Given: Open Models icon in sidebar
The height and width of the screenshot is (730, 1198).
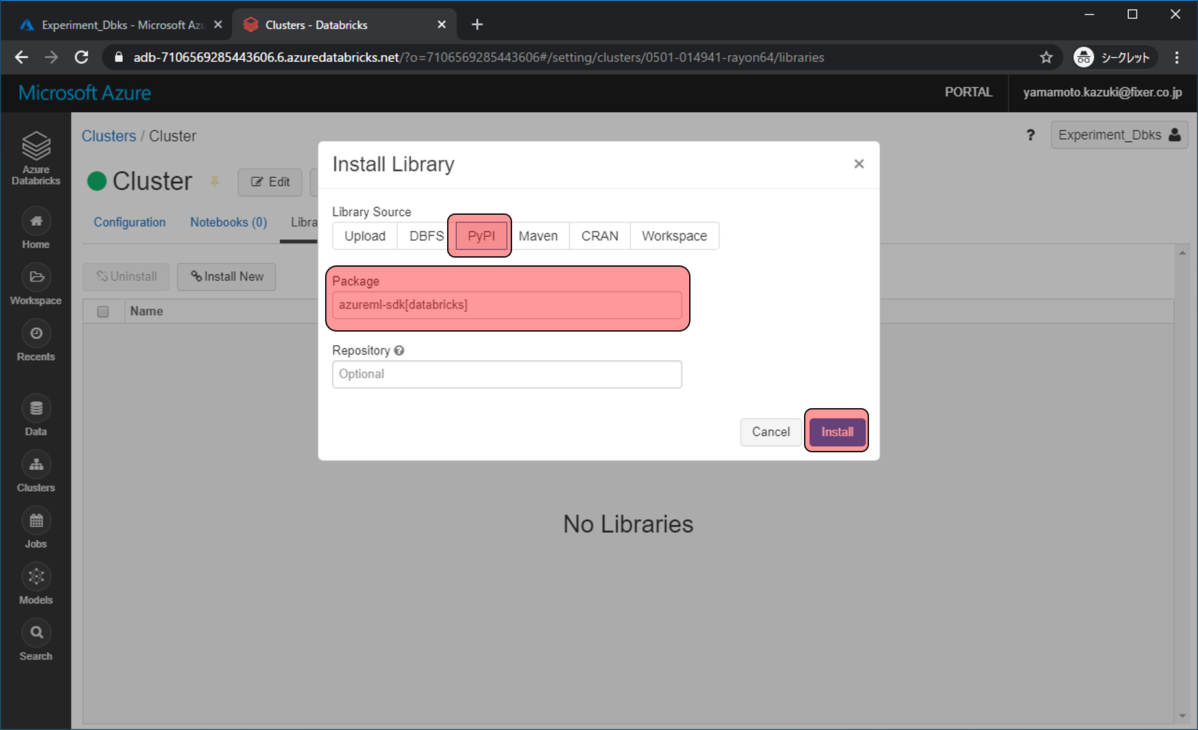Looking at the screenshot, I should pyautogui.click(x=36, y=576).
